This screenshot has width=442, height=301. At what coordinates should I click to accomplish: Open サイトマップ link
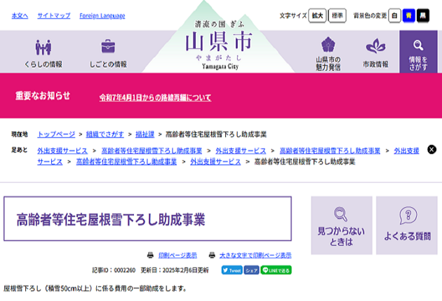54,15
